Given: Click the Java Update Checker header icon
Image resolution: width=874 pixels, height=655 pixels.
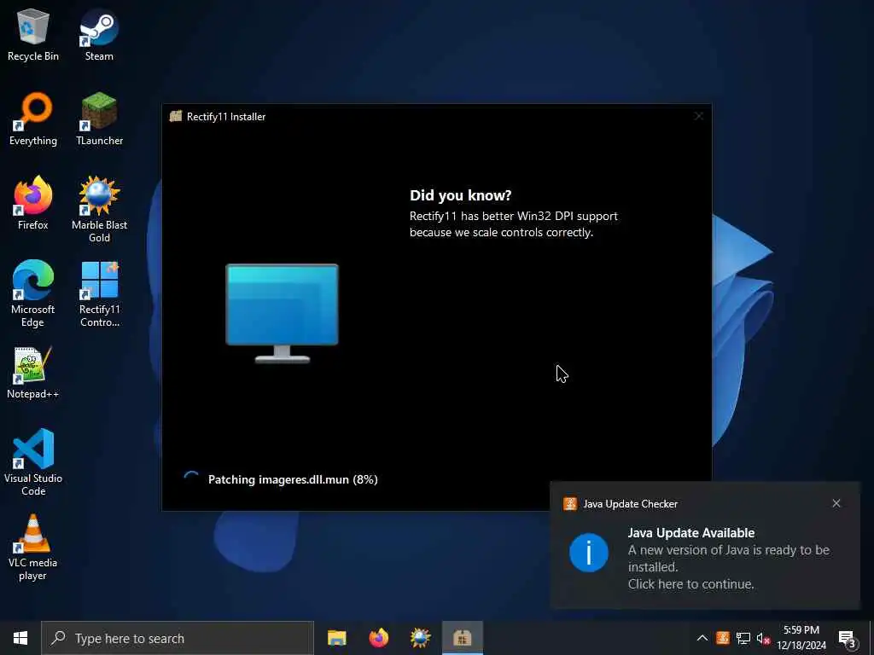Looking at the screenshot, I should [x=569, y=503].
